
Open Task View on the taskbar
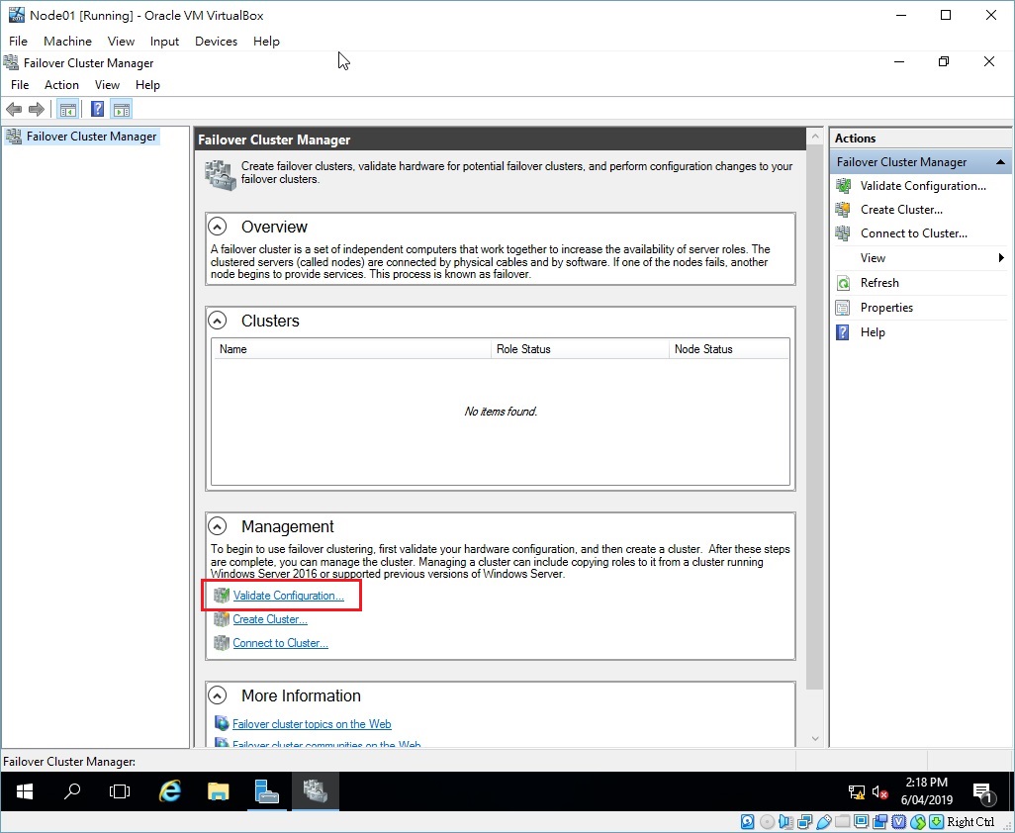click(x=120, y=790)
